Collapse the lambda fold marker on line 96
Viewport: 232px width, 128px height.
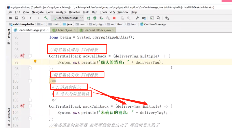[30, 56]
